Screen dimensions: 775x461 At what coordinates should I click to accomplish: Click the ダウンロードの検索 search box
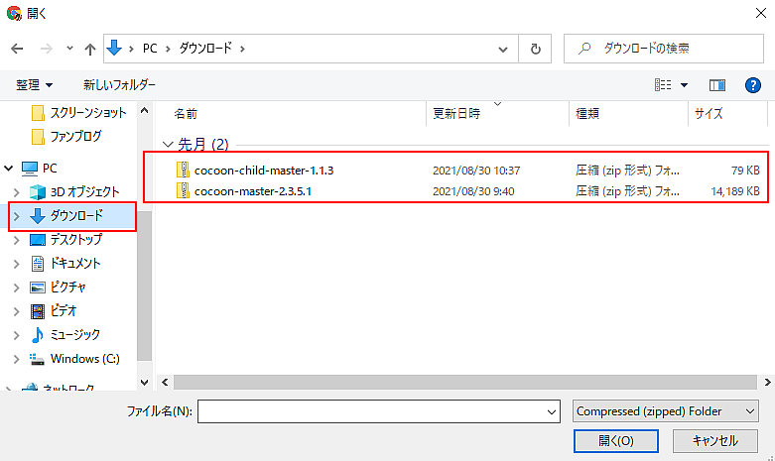pos(664,49)
